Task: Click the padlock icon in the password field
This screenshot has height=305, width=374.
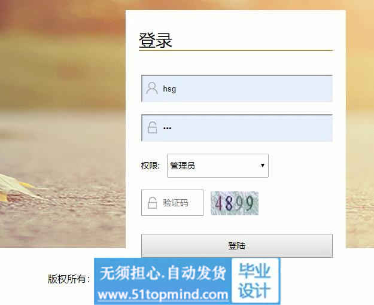Action: click(152, 127)
